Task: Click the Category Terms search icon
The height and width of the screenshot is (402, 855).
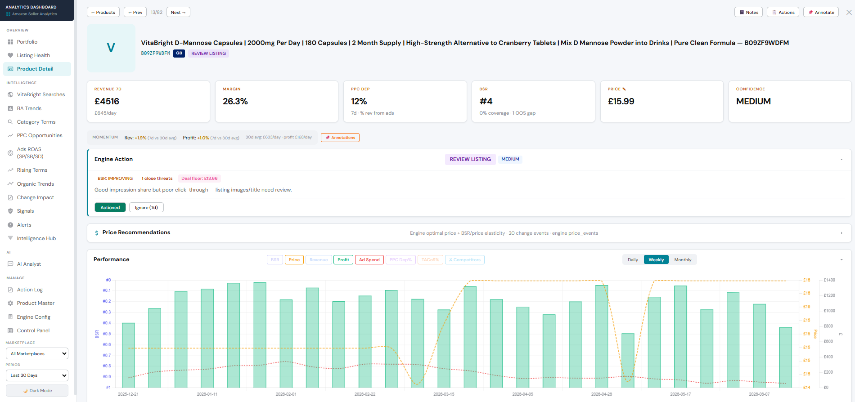Action: point(10,122)
